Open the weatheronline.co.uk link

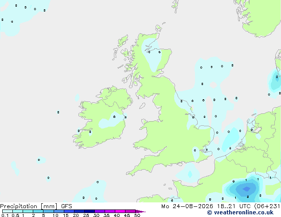click(x=240, y=213)
